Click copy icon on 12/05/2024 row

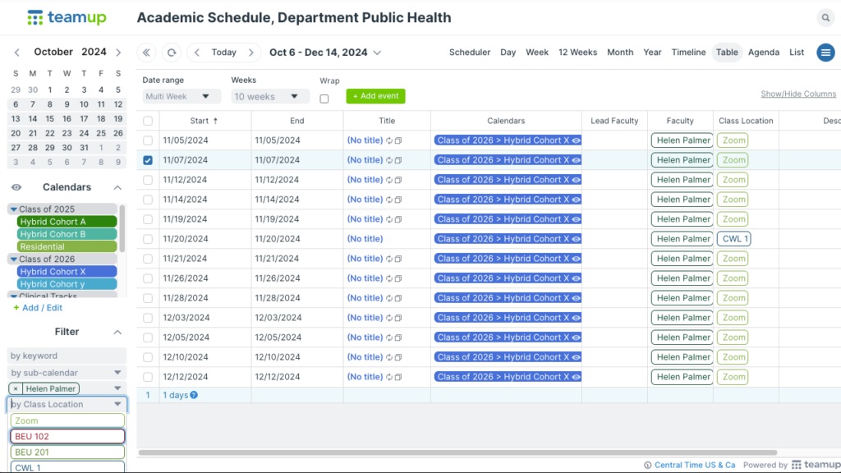click(398, 338)
